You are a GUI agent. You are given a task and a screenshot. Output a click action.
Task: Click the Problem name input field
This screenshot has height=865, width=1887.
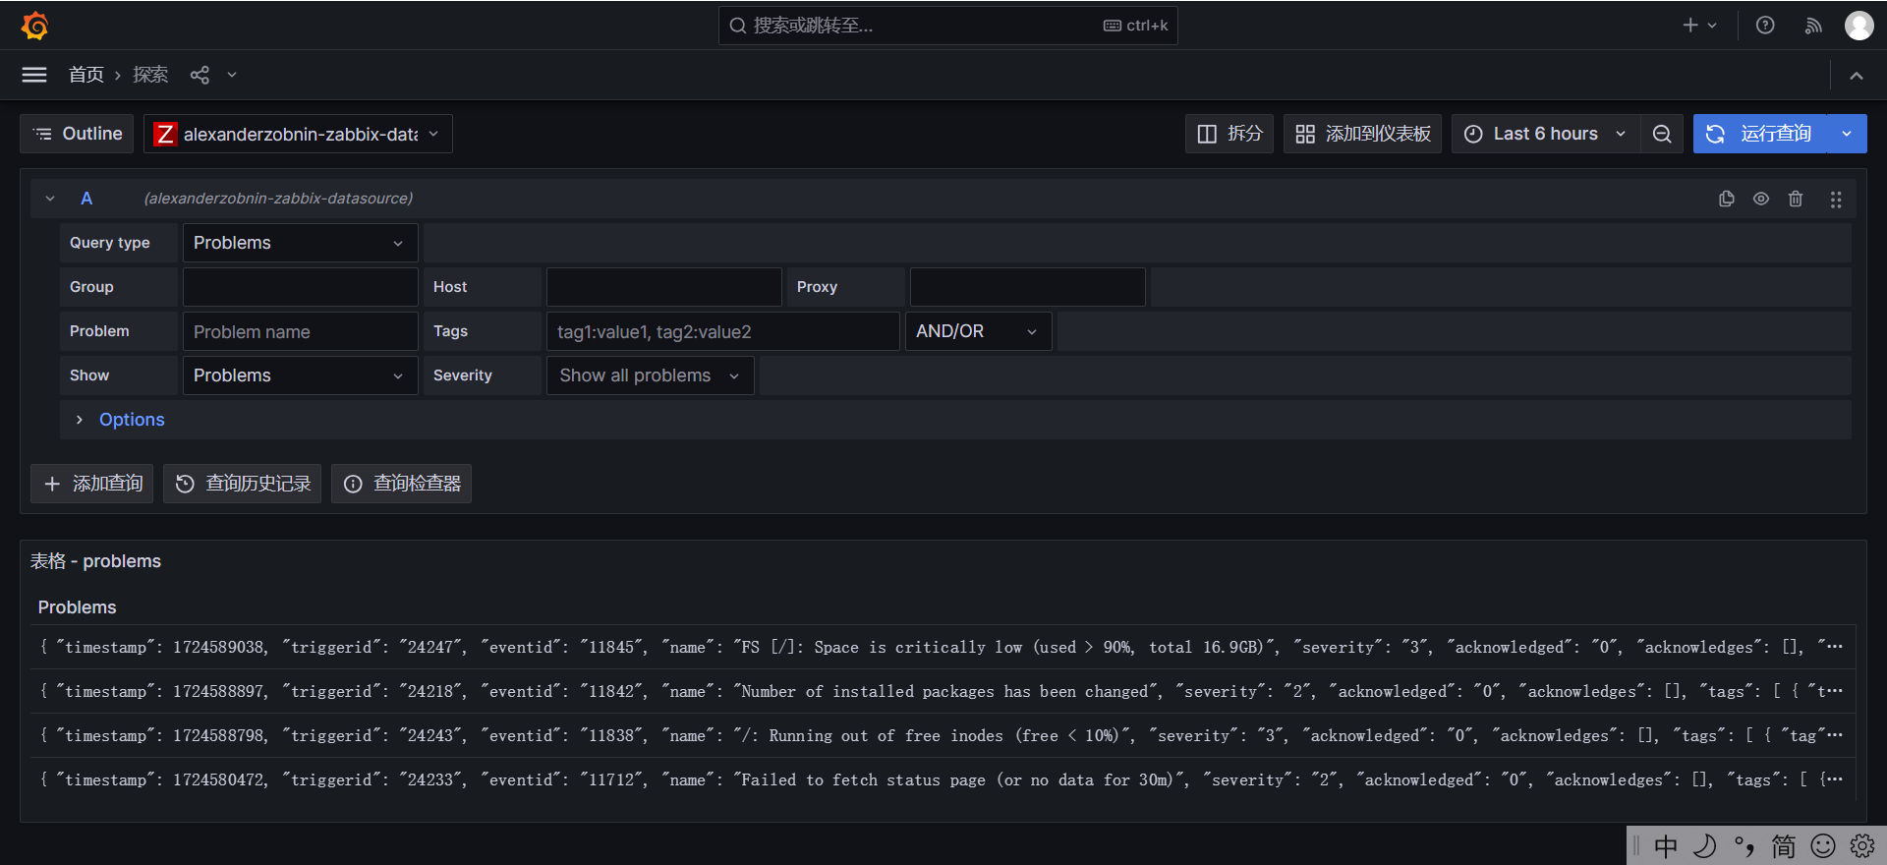[300, 331]
